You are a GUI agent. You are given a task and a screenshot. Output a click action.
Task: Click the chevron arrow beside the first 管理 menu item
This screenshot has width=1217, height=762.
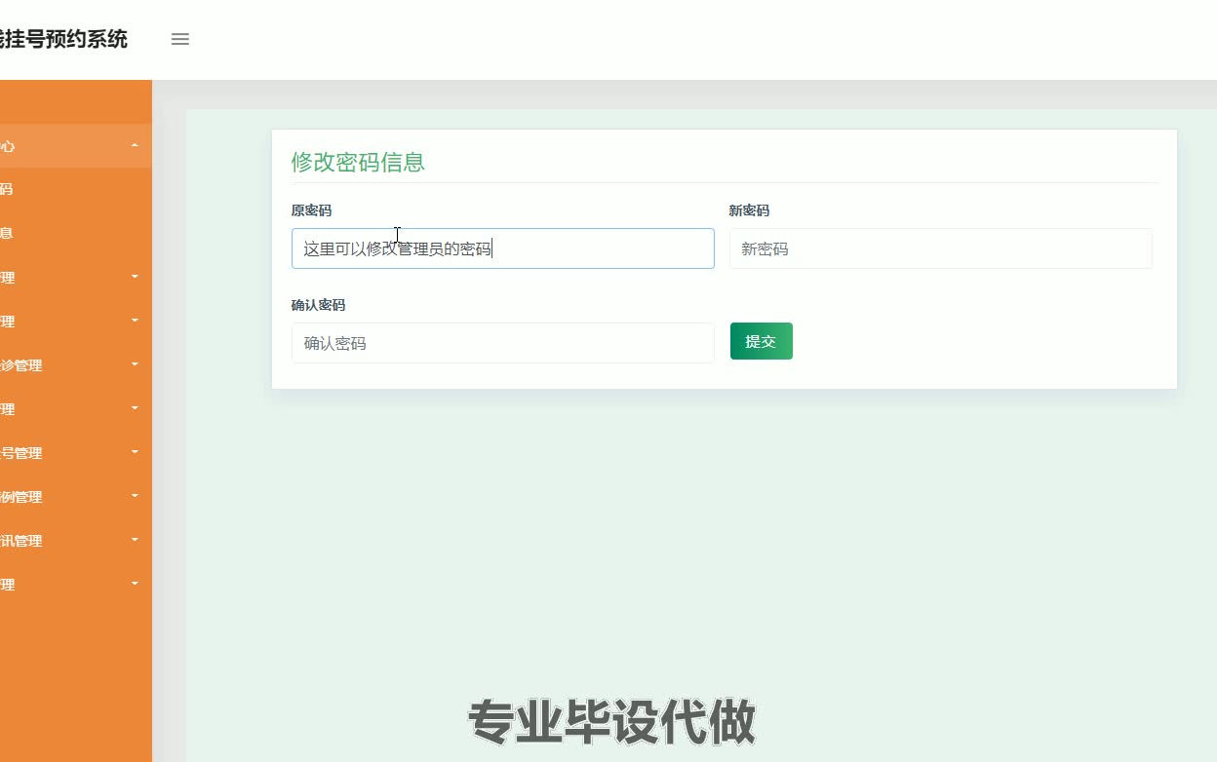(x=134, y=277)
